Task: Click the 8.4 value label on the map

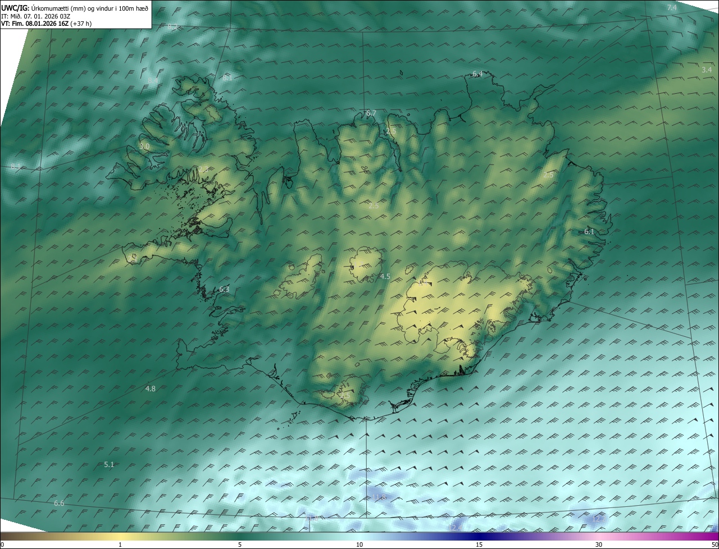Action: click(x=153, y=81)
